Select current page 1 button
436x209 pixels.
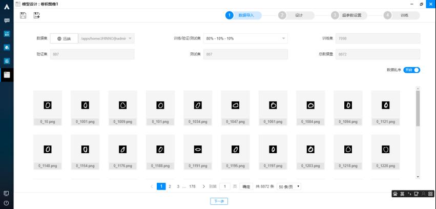[x=161, y=186]
